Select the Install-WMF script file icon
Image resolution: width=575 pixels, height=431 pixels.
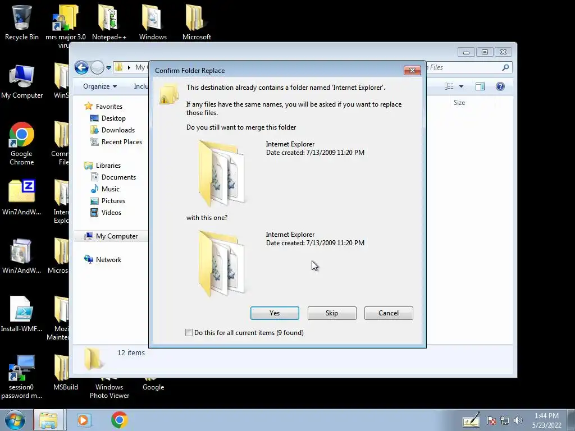[22, 314]
